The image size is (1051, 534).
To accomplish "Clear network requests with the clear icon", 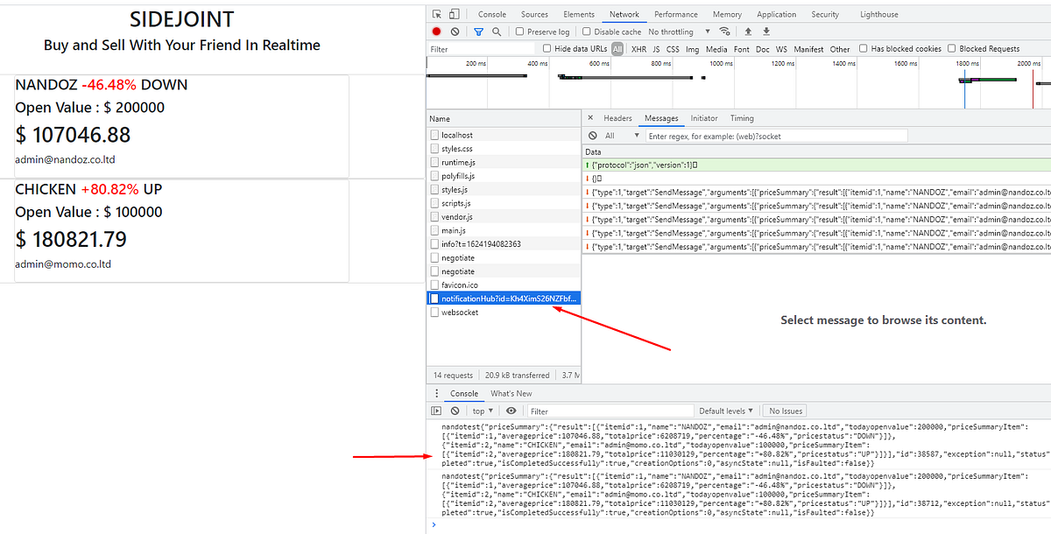I will coord(454,31).
